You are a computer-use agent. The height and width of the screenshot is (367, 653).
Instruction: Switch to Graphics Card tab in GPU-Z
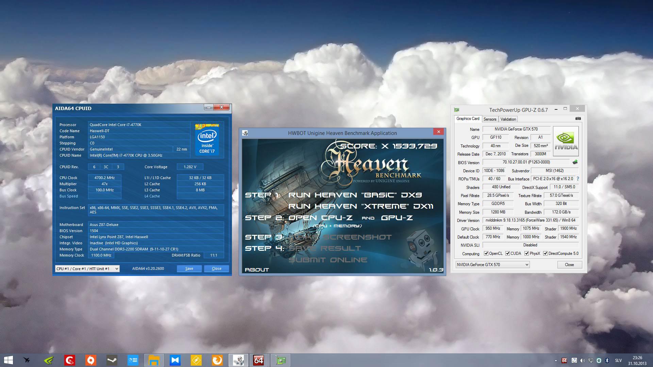click(x=468, y=119)
